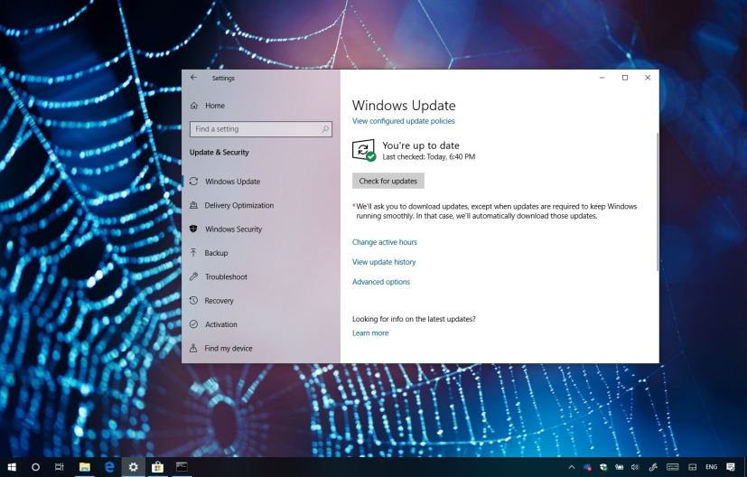Click the Windows Update refresh icon in sidebar
The image size is (747, 477).
pos(193,181)
